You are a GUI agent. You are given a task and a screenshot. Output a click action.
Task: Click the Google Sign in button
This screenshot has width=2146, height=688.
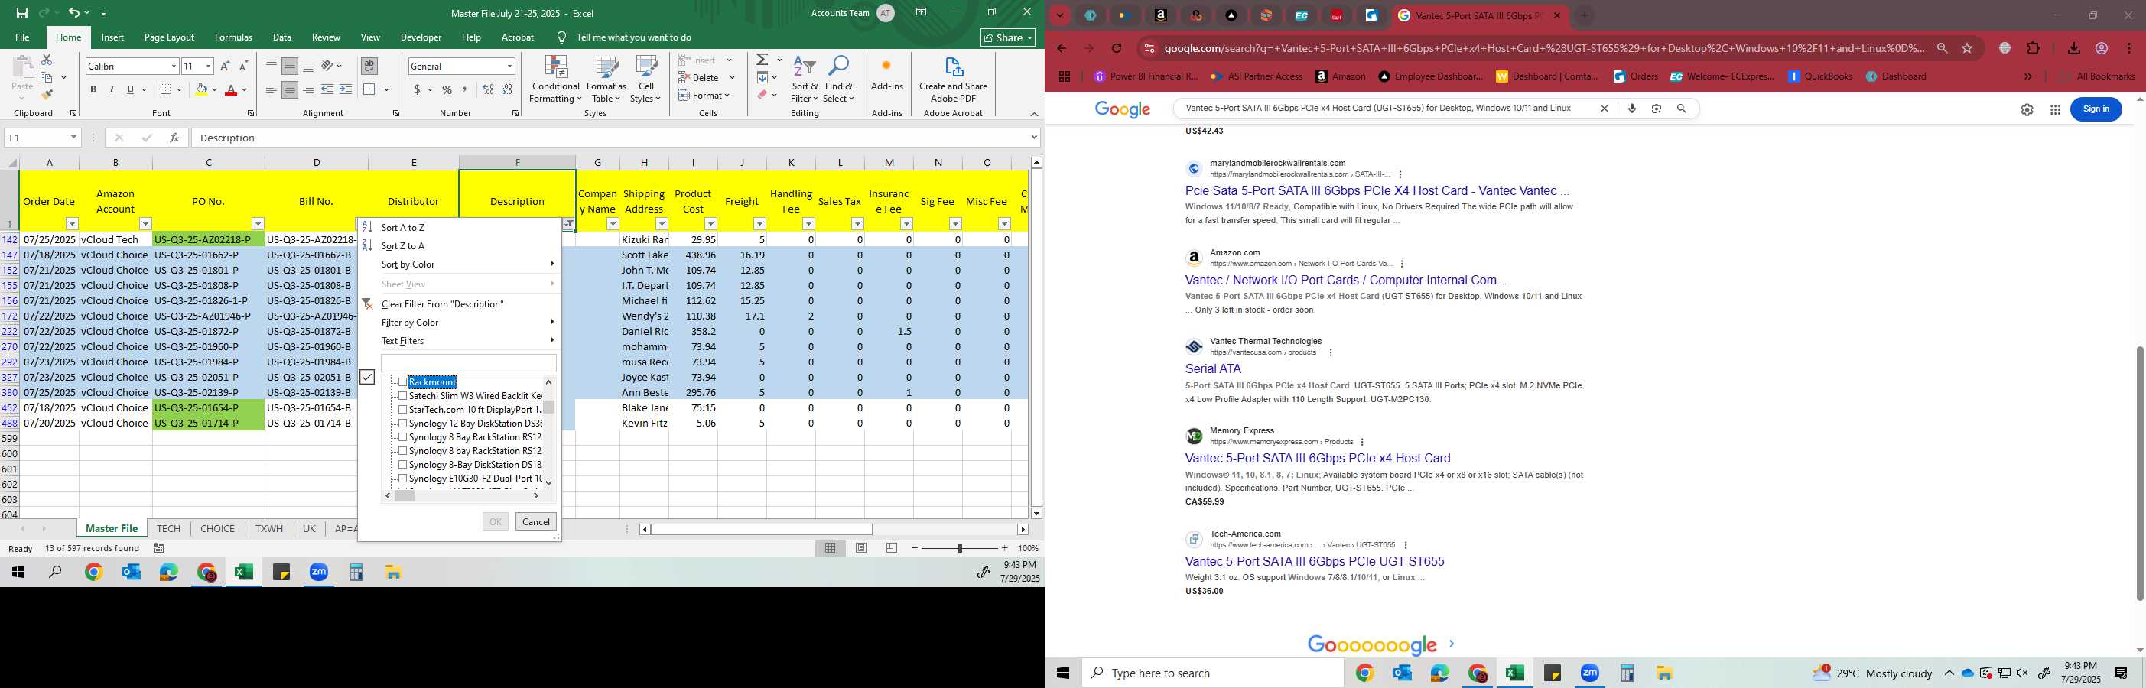point(2096,109)
